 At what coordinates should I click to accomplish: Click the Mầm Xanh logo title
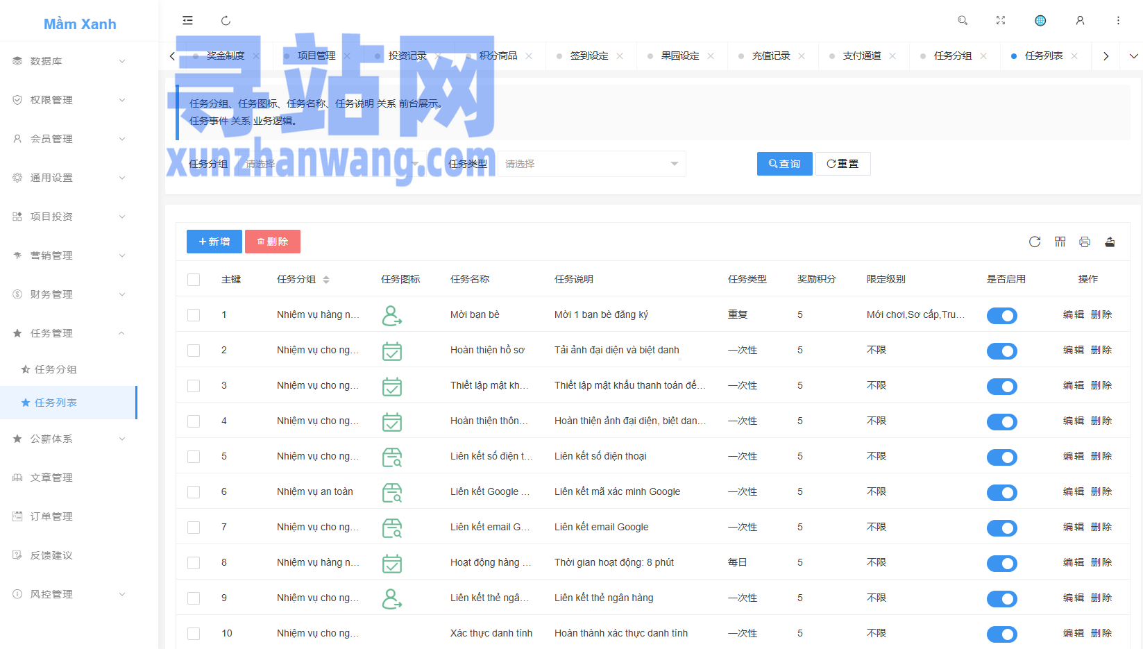pyautogui.click(x=80, y=24)
